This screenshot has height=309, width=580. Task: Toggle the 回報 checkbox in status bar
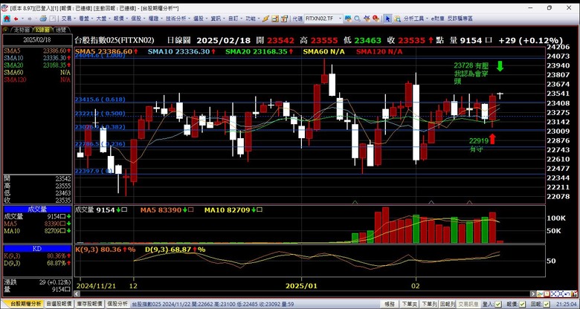click(x=547, y=304)
